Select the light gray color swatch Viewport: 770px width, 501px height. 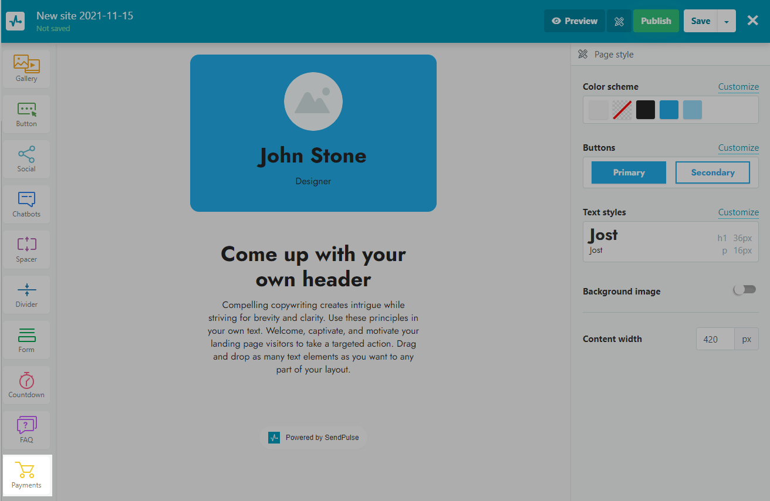[x=598, y=110]
